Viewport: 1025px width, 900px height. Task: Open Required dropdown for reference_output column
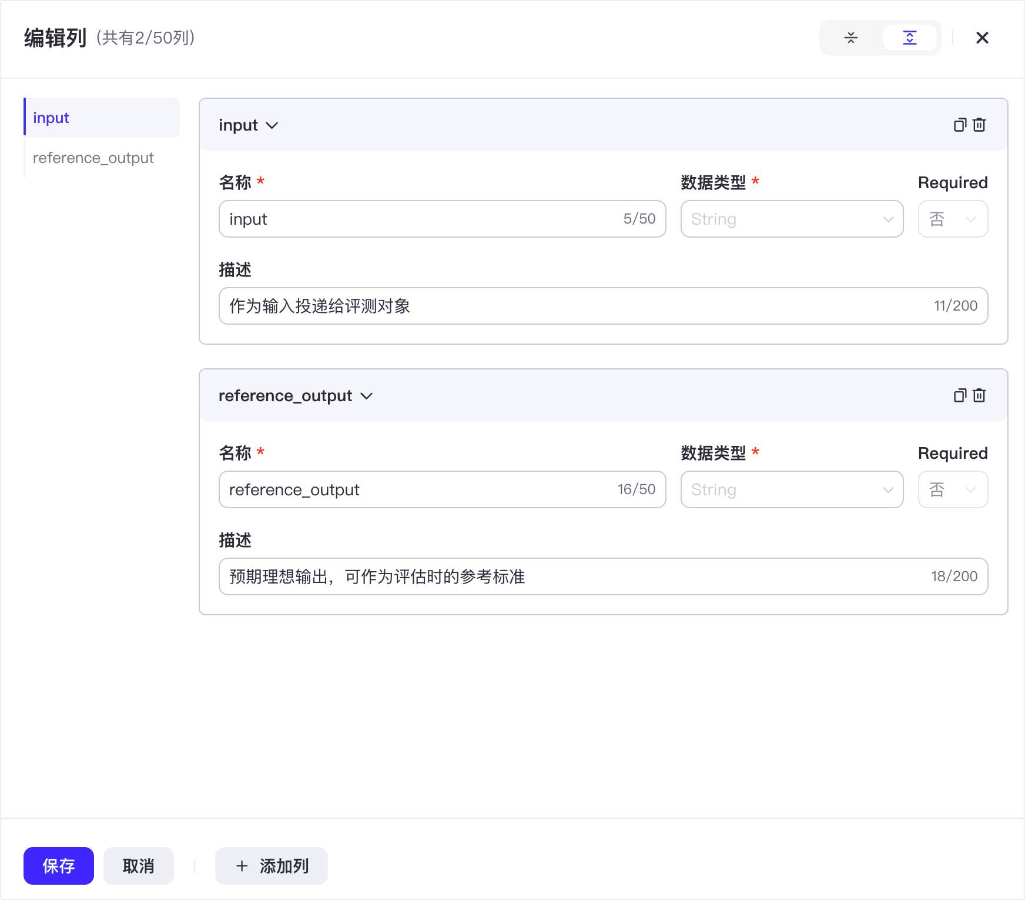(x=952, y=490)
